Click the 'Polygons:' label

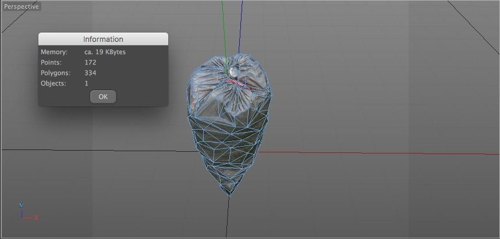(x=55, y=73)
